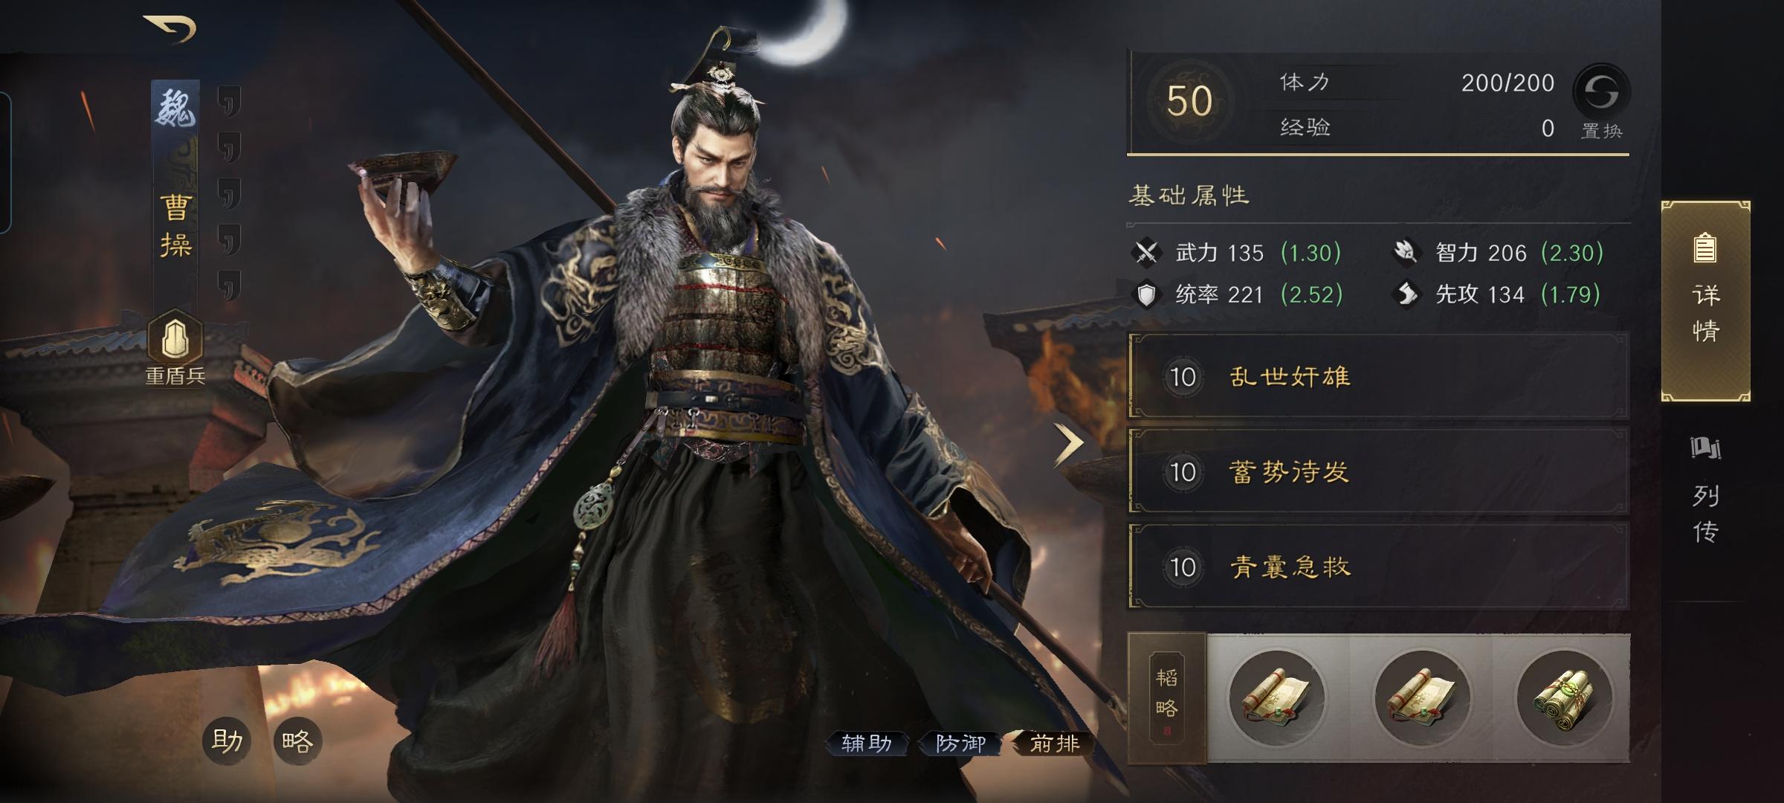This screenshot has width=1784, height=803.
Task: Switch to the 详情 tab
Action: point(1705,300)
